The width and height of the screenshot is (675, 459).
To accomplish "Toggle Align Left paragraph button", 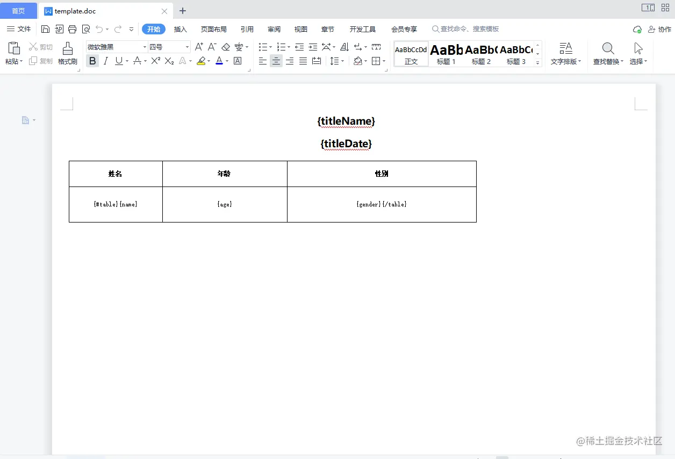I will coord(263,61).
